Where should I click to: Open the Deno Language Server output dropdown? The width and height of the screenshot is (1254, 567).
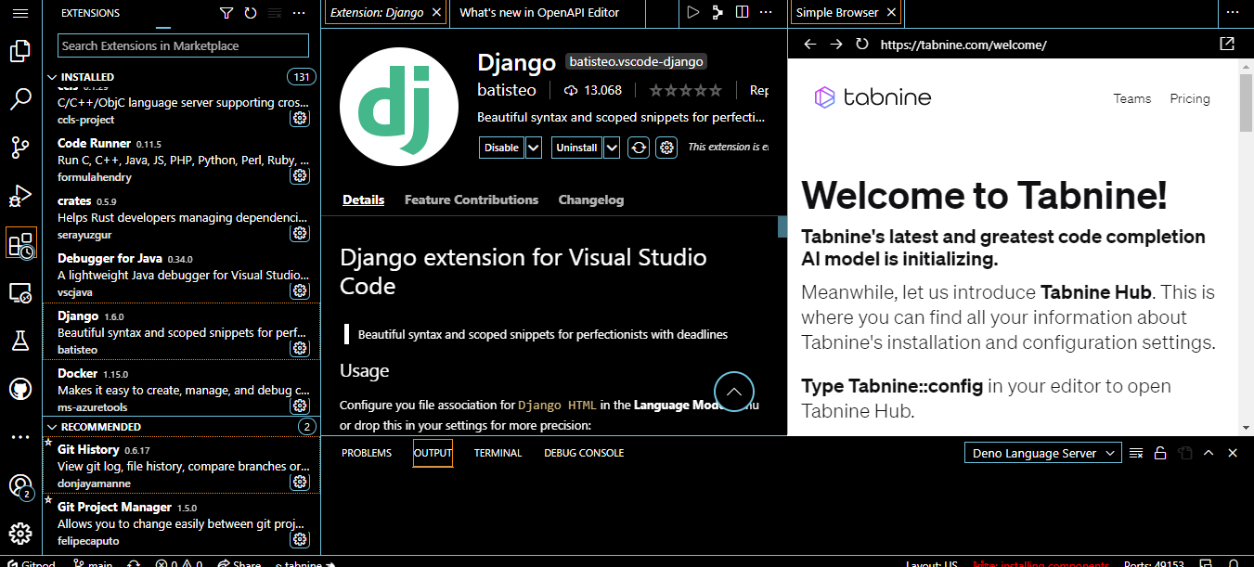[x=1043, y=454]
